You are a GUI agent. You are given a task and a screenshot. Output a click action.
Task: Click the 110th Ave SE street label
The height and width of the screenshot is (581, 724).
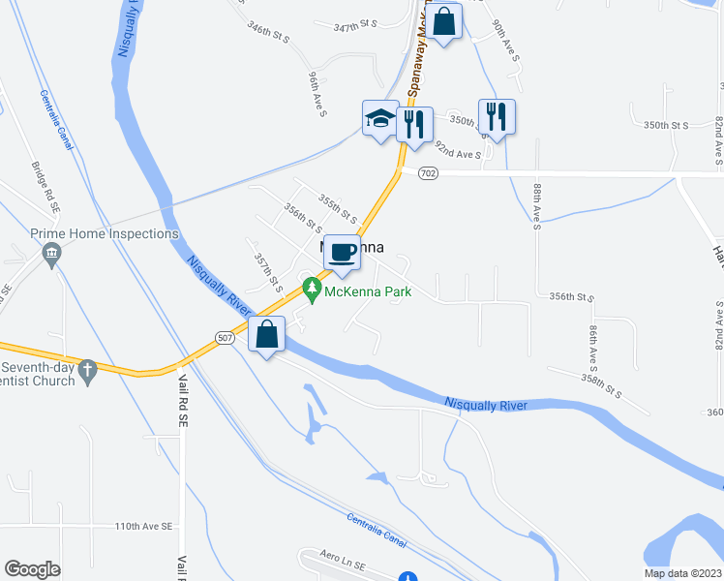coord(143,526)
